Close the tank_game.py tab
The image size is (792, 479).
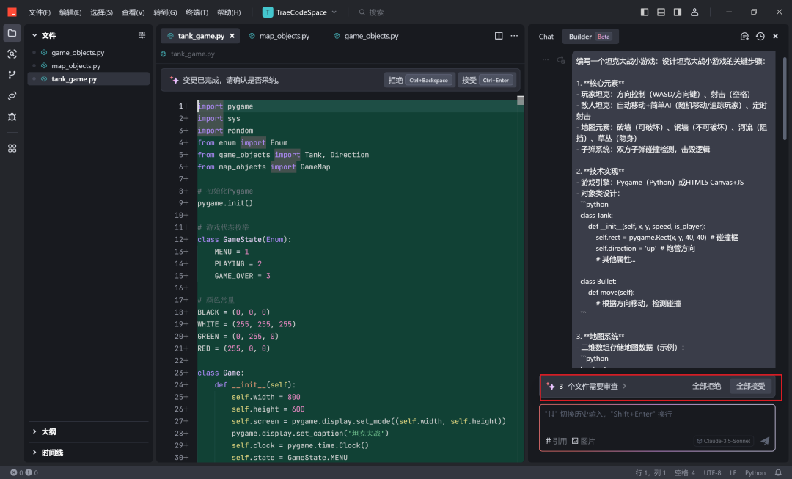pos(232,36)
